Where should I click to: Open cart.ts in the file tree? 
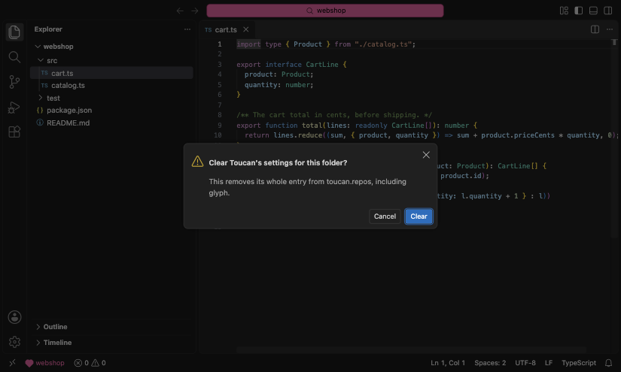click(111, 73)
